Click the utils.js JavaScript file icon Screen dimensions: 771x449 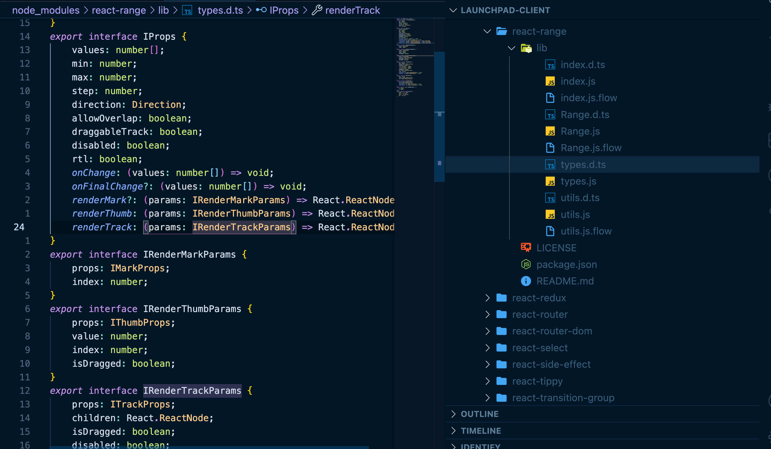tap(550, 215)
